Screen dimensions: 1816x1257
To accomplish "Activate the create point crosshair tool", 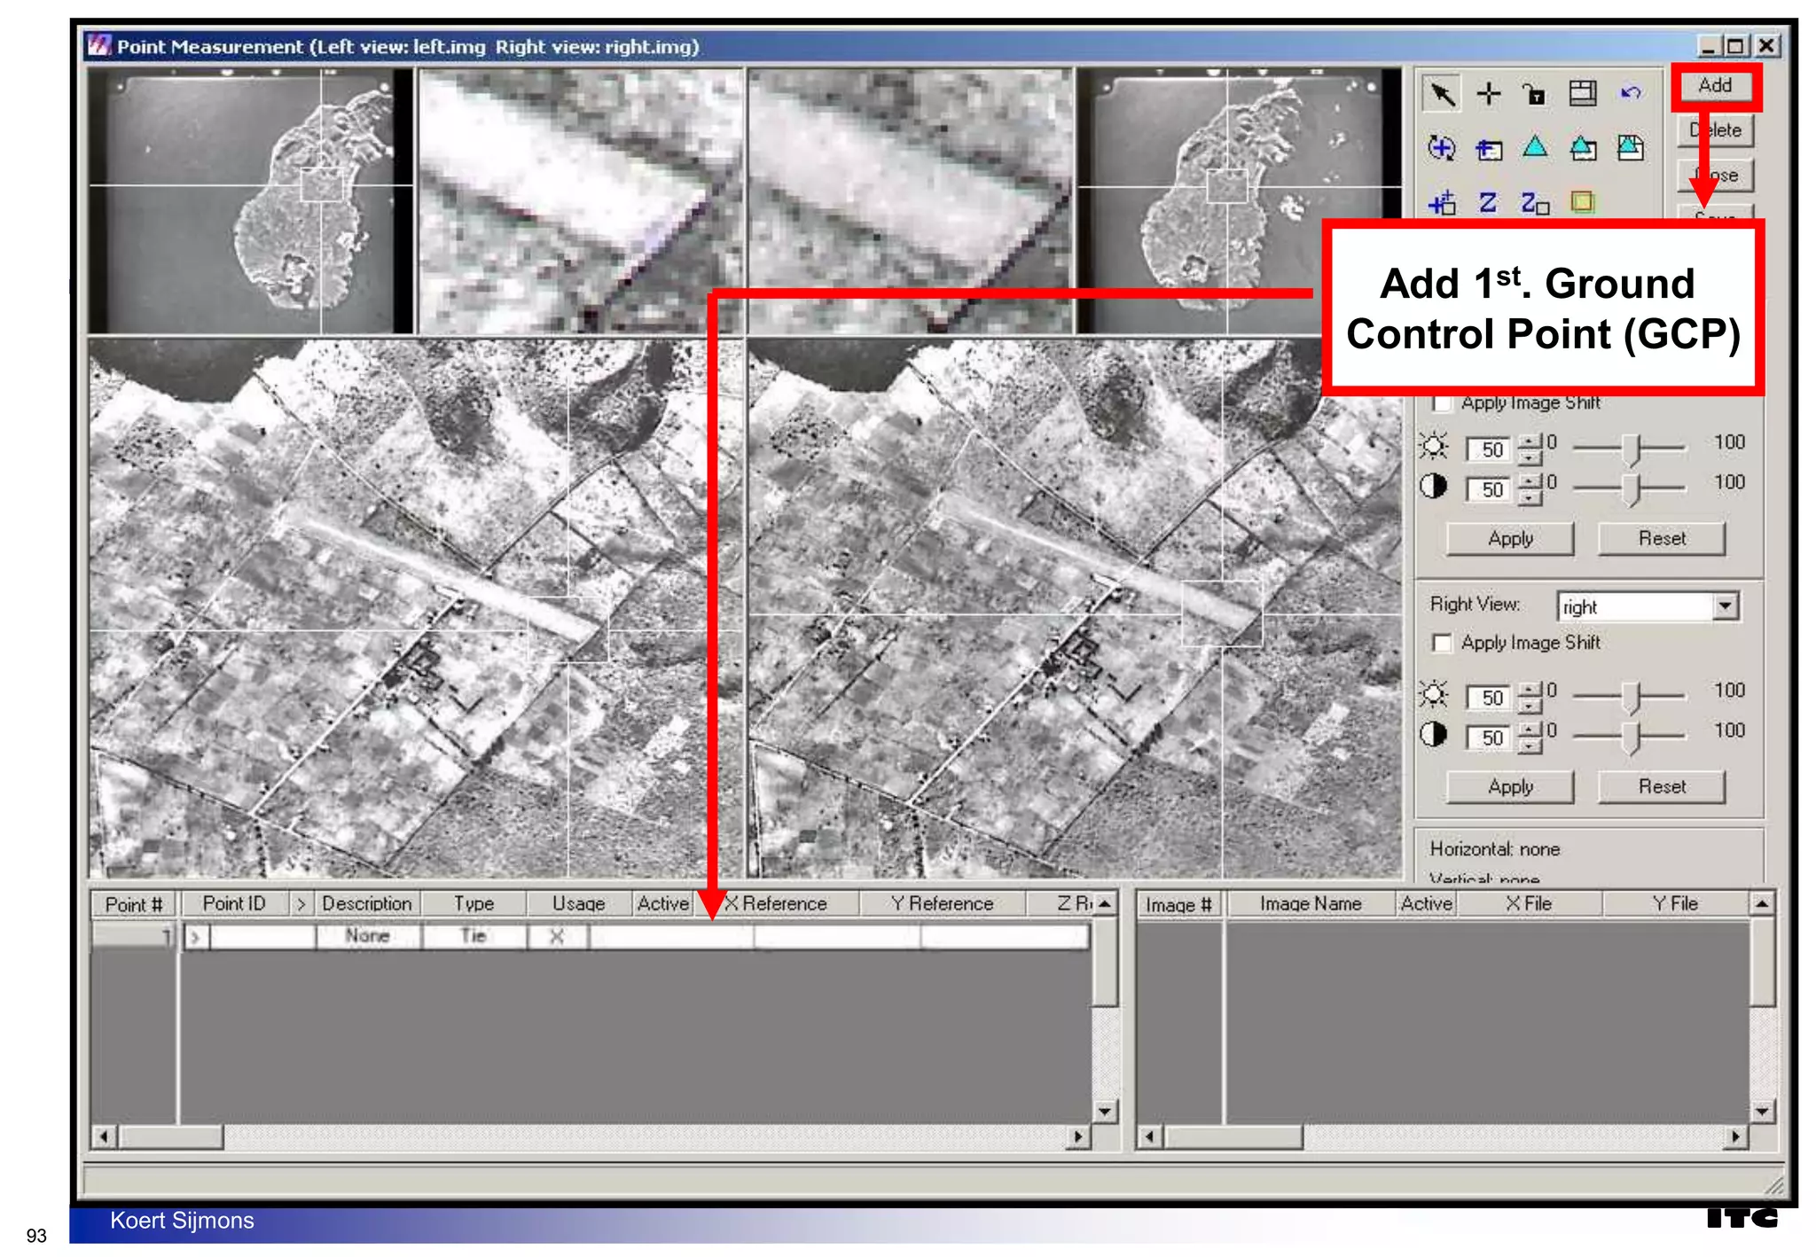I will point(1489,93).
